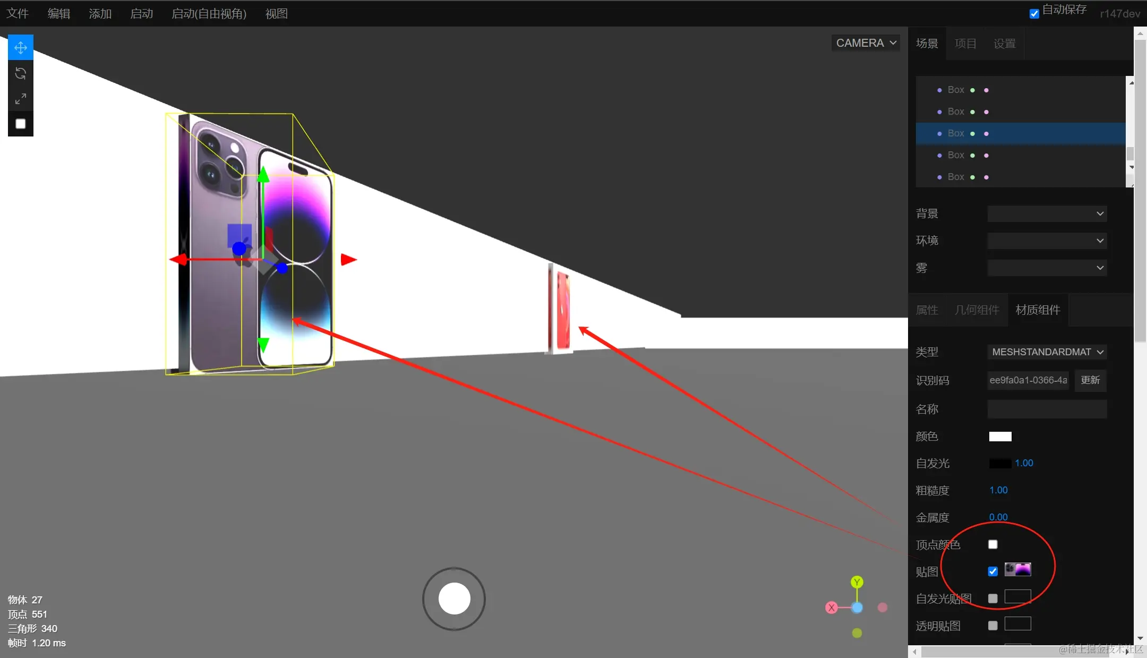Image resolution: width=1147 pixels, height=658 pixels.
Task: Click the X axis on view gizmo
Action: click(832, 608)
